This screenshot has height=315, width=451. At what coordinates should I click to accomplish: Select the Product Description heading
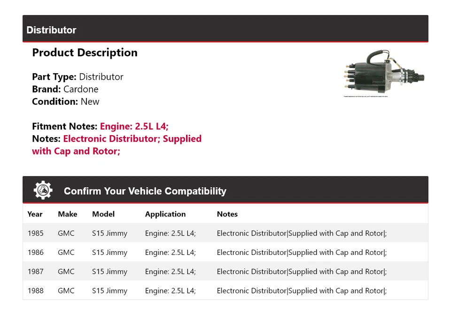[x=85, y=53]
